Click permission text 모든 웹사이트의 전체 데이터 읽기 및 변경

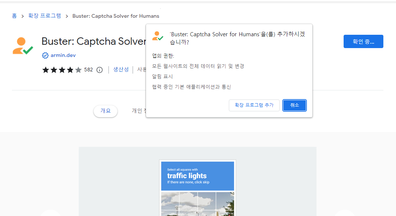198,66
